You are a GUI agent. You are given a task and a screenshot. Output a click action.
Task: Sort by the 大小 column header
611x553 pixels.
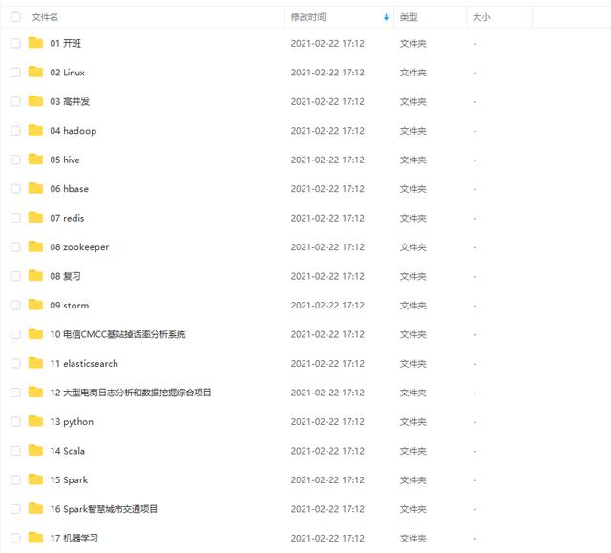481,17
